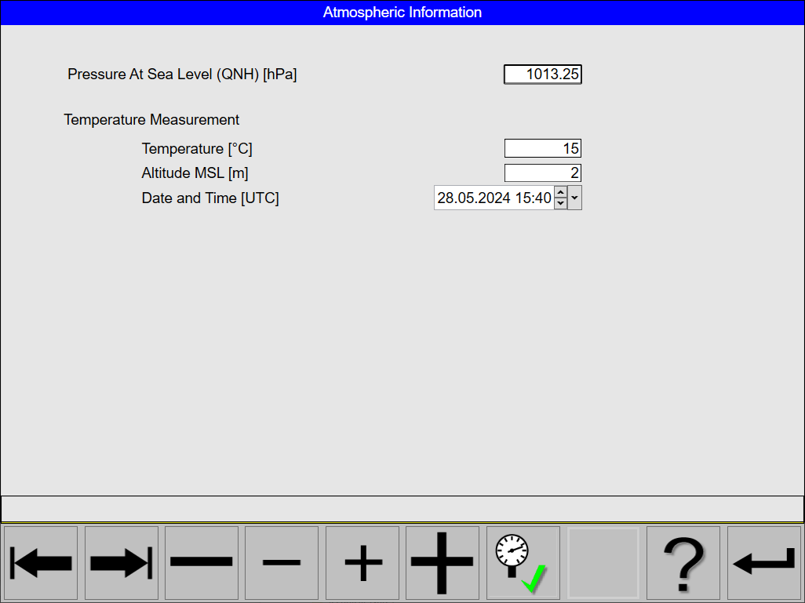Navigate back with the left arrow icon
This screenshot has height=603, width=805.
tap(40, 562)
